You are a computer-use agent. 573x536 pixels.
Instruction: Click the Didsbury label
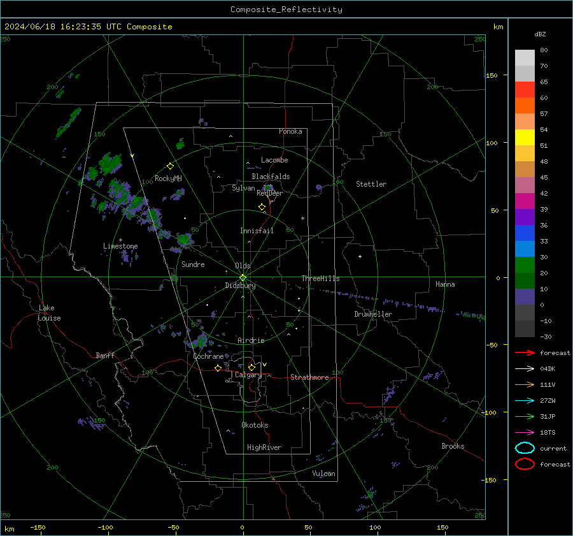click(x=240, y=286)
